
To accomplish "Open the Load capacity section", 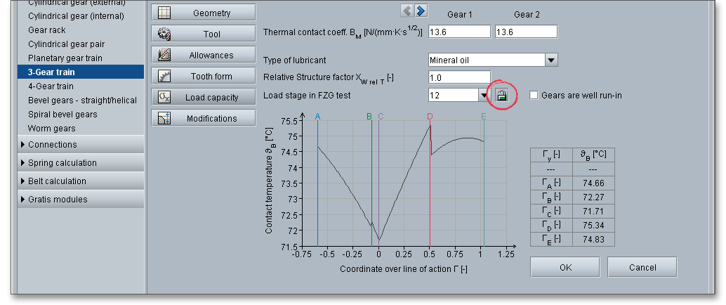I will (203, 97).
